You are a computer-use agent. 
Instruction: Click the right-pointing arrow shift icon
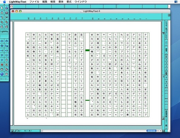[7, 51]
